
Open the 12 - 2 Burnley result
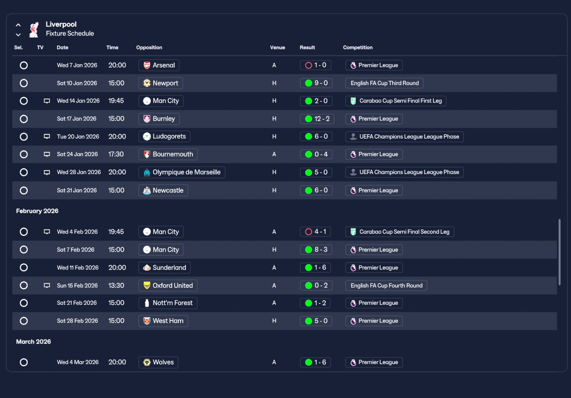317,119
